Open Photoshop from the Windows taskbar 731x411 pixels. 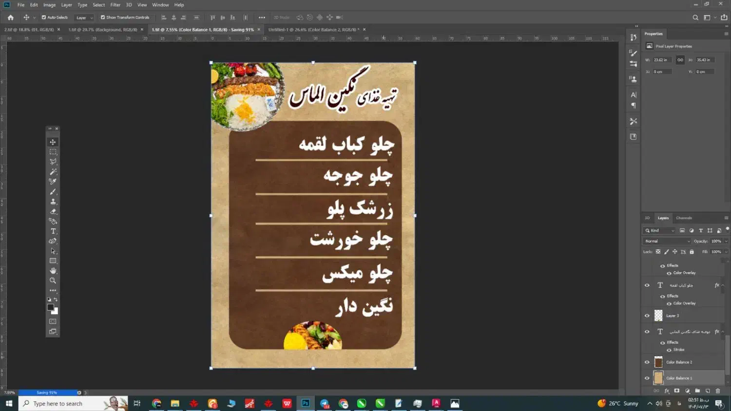tap(306, 403)
